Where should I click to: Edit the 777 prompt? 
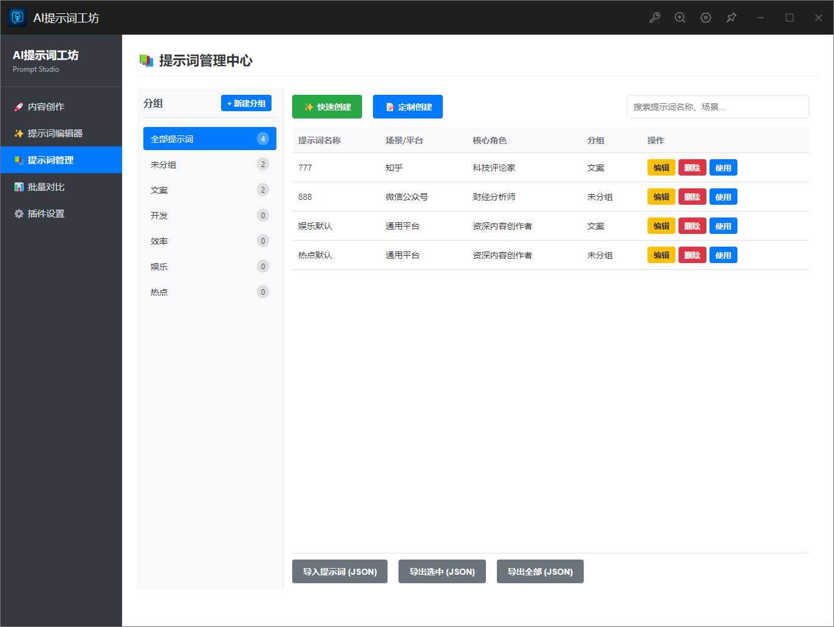[x=661, y=168]
